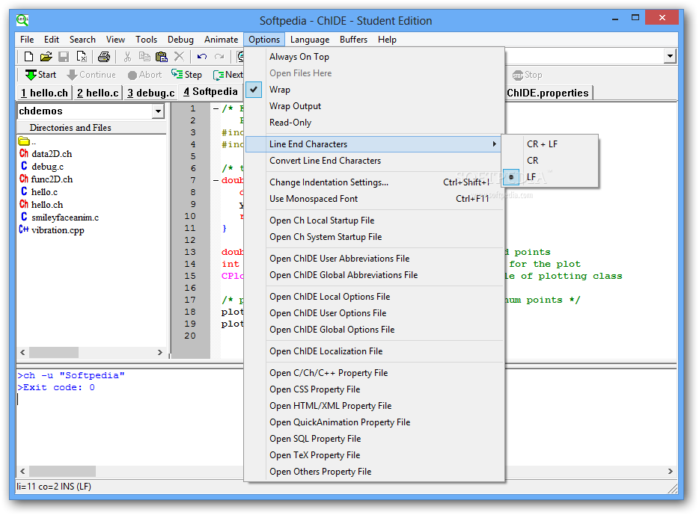The image size is (699, 515).
Task: Enable Always On Top
Action: [375, 57]
